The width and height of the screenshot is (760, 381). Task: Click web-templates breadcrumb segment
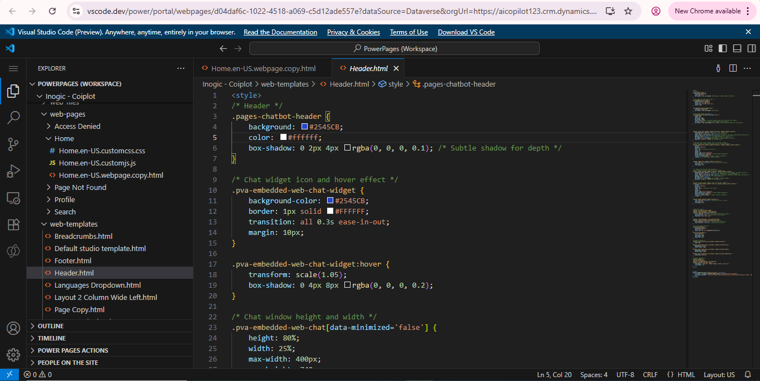click(285, 84)
